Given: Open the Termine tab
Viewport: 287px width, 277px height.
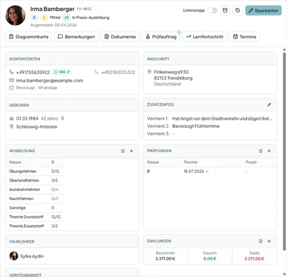Looking at the screenshot, I should [245, 36].
